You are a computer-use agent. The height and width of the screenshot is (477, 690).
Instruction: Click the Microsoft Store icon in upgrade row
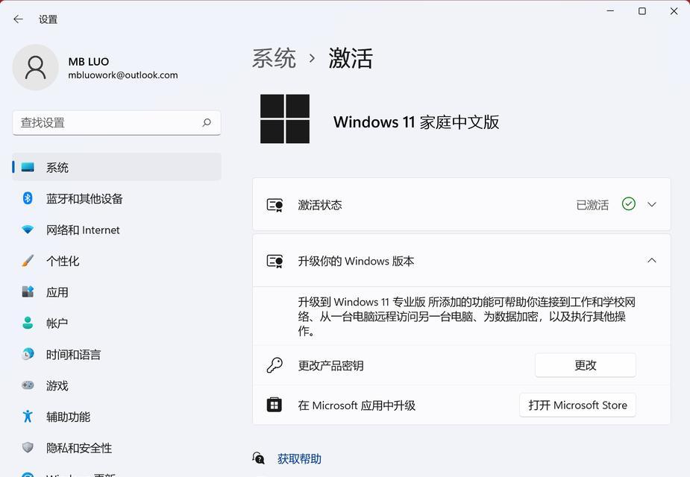pyautogui.click(x=275, y=405)
